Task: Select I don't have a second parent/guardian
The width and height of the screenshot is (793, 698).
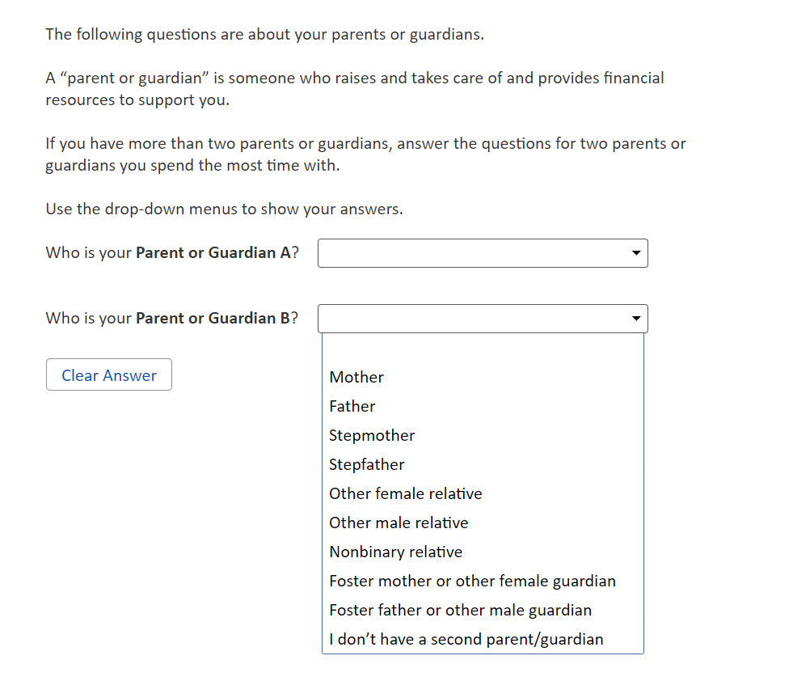Action: pos(466,639)
